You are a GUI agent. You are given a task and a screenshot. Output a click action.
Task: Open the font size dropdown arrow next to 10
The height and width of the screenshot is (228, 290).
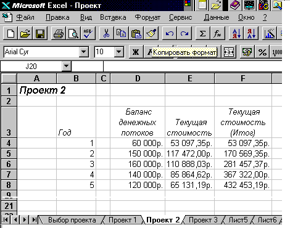119,52
